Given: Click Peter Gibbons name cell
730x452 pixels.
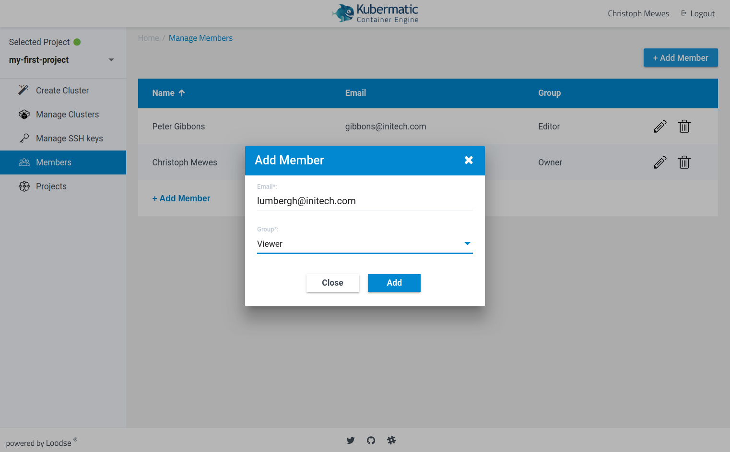Looking at the screenshot, I should 178,127.
